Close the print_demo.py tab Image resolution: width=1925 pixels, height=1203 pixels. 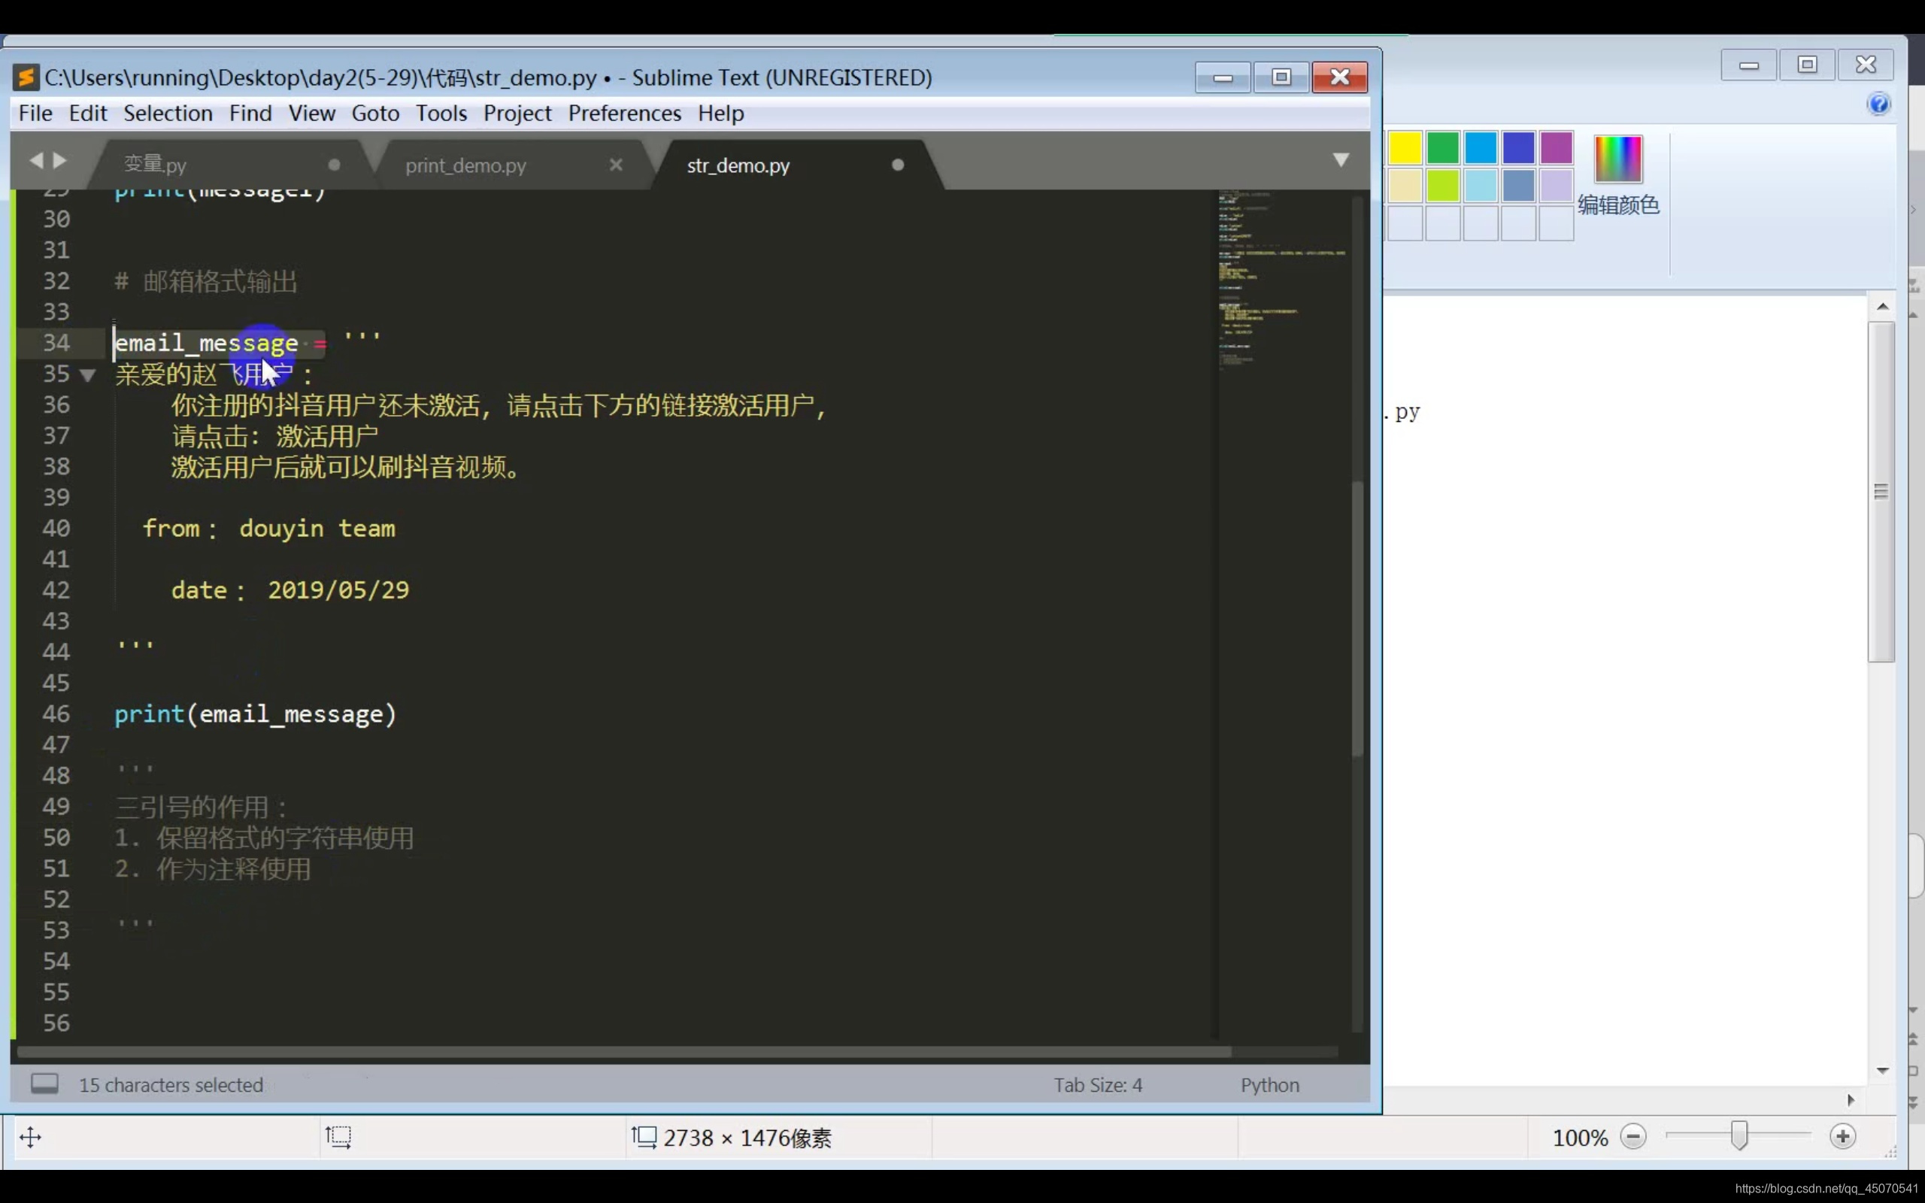pyautogui.click(x=616, y=165)
